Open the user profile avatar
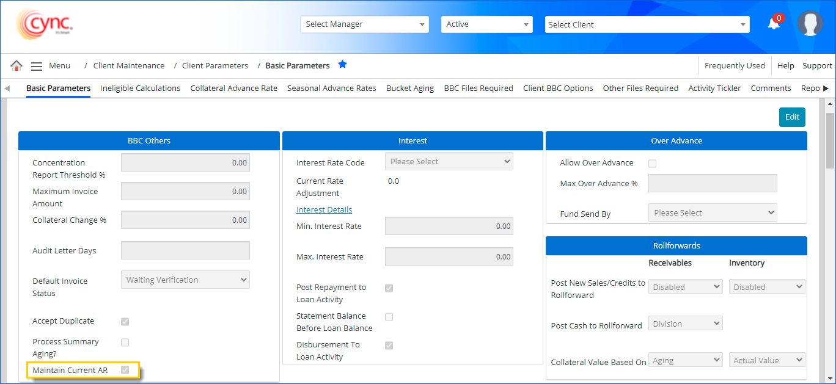The width and height of the screenshot is (836, 384). pyautogui.click(x=810, y=24)
